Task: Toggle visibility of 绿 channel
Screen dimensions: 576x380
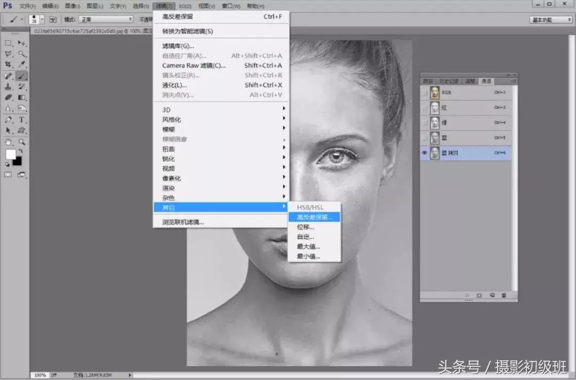Action: click(x=425, y=123)
